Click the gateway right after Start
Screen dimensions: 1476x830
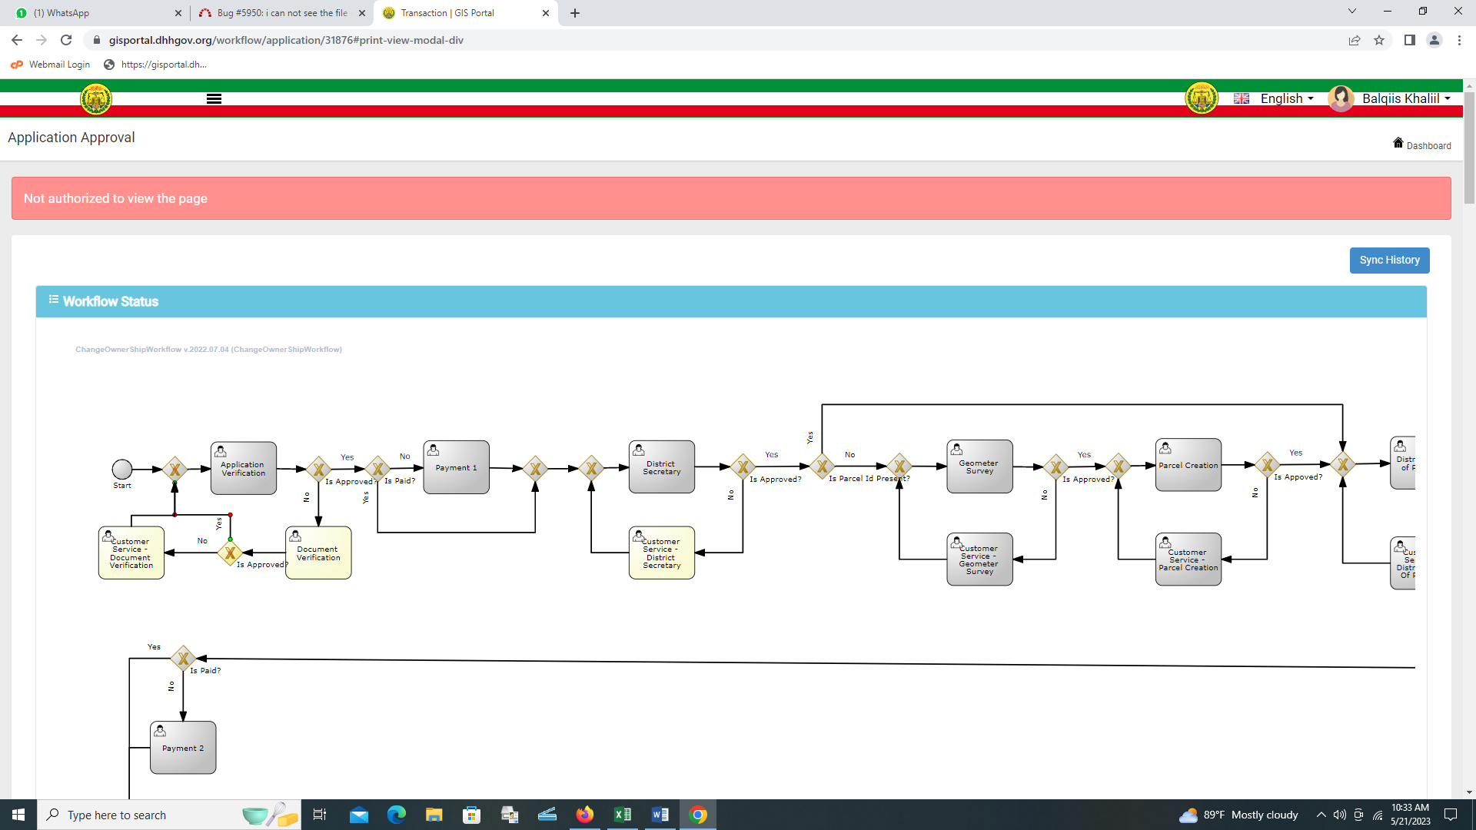pyautogui.click(x=175, y=469)
